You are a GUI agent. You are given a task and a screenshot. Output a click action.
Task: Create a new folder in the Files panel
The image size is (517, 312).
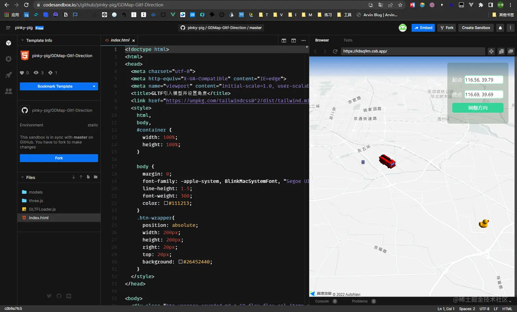coord(96,177)
